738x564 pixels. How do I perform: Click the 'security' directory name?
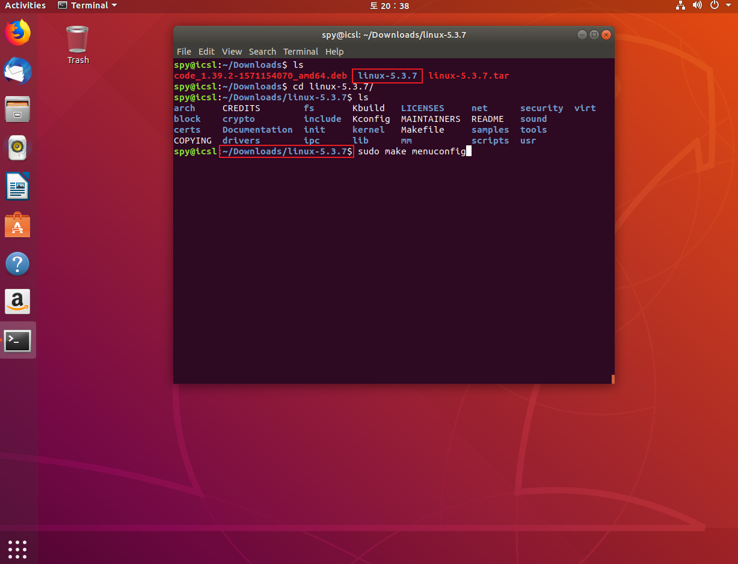click(x=542, y=108)
